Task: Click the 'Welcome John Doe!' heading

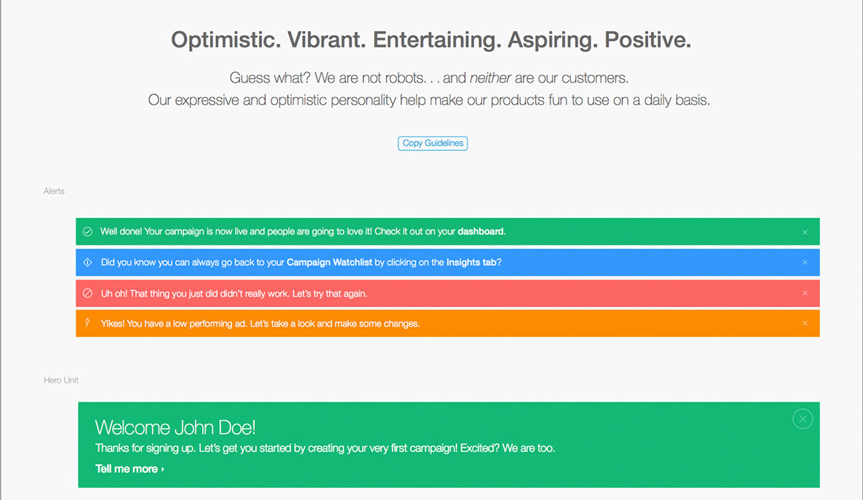Action: [x=175, y=428]
